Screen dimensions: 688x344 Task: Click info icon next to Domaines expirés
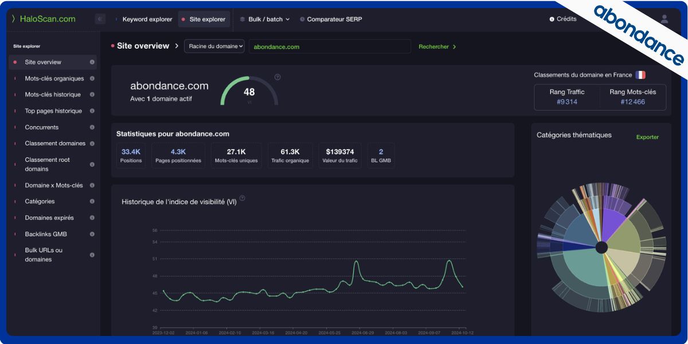92,218
